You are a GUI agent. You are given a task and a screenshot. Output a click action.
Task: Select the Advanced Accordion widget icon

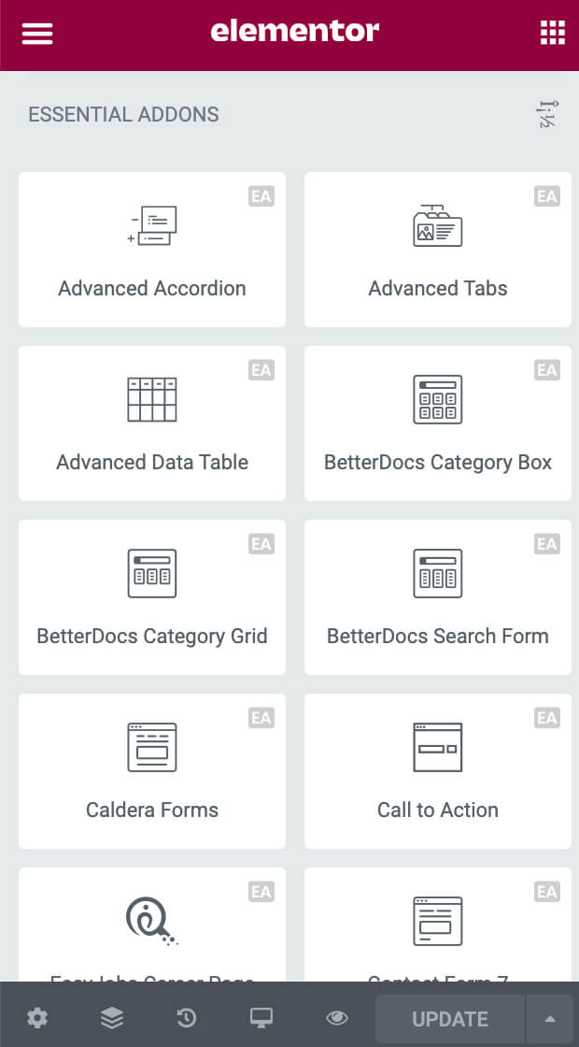click(x=151, y=225)
